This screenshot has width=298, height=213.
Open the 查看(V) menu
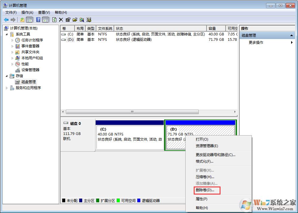(44, 12)
